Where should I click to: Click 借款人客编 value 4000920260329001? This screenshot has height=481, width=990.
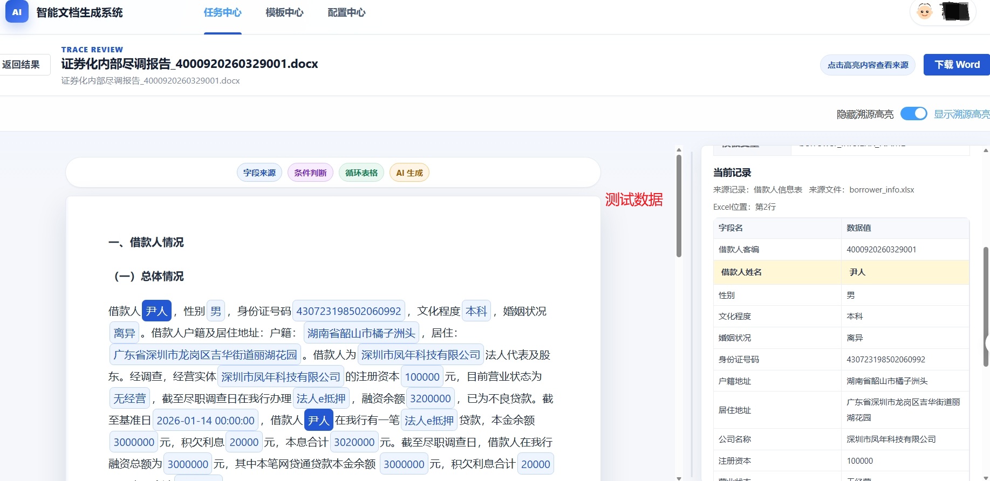pyautogui.click(x=882, y=250)
